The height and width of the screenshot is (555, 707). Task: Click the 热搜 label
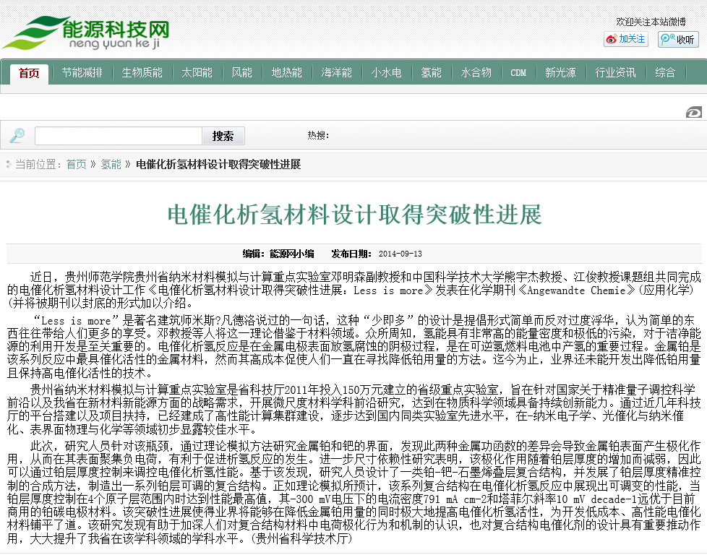pyautogui.click(x=318, y=135)
